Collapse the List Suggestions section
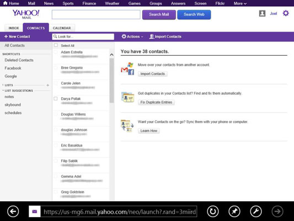 coord(3,91)
